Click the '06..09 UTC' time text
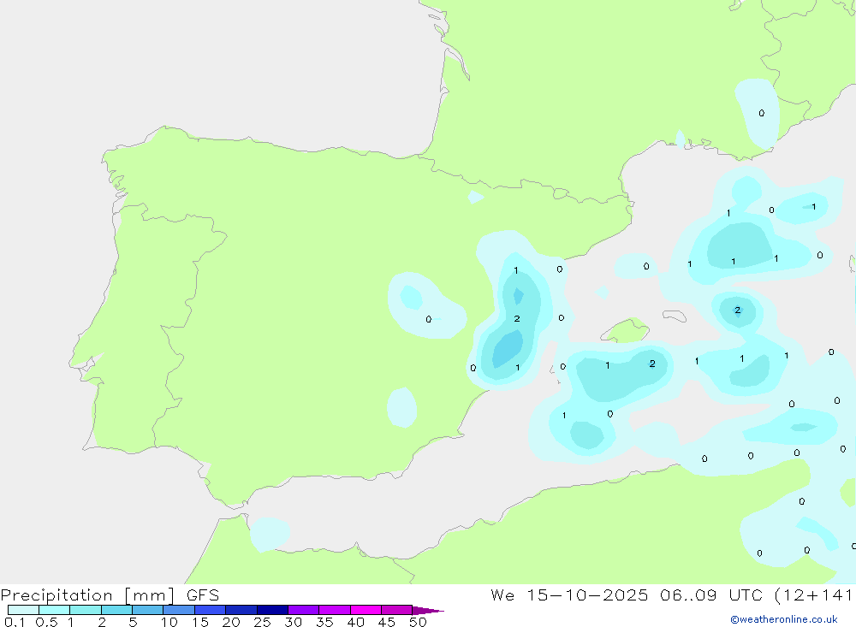This screenshot has height=627, width=856. pyautogui.click(x=710, y=594)
